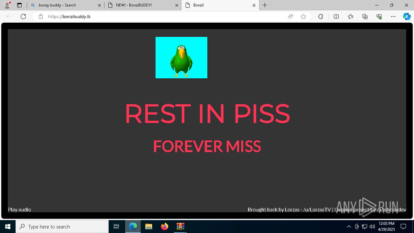Click 'Brought back by Lorzas' credit text

click(x=274, y=210)
